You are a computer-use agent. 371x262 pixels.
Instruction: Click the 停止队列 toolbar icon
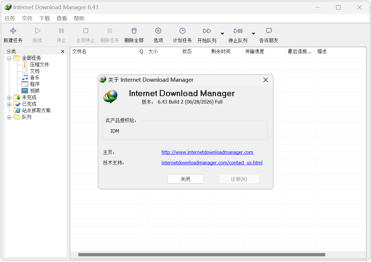[x=238, y=31]
